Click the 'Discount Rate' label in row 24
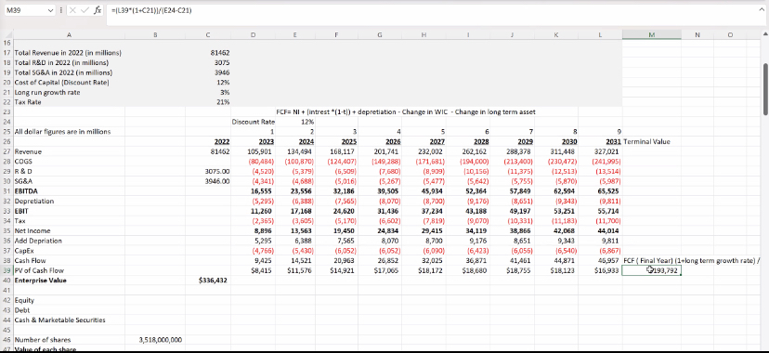Viewport: 769px width, 353px height. point(253,122)
